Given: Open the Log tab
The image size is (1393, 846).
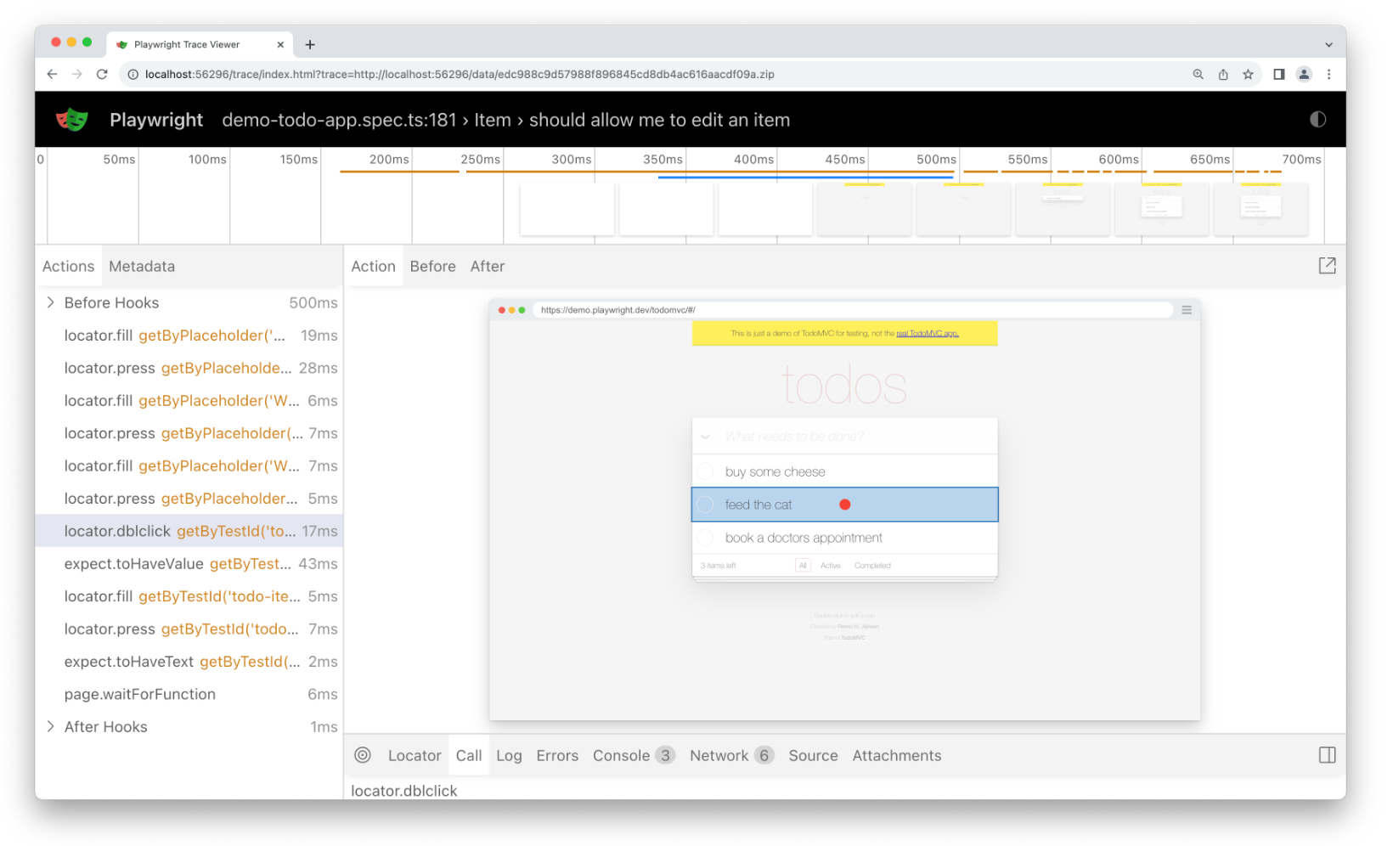Looking at the screenshot, I should tap(509, 755).
